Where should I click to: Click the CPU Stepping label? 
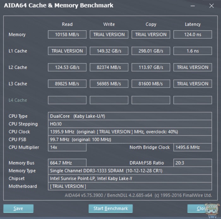click(23, 124)
